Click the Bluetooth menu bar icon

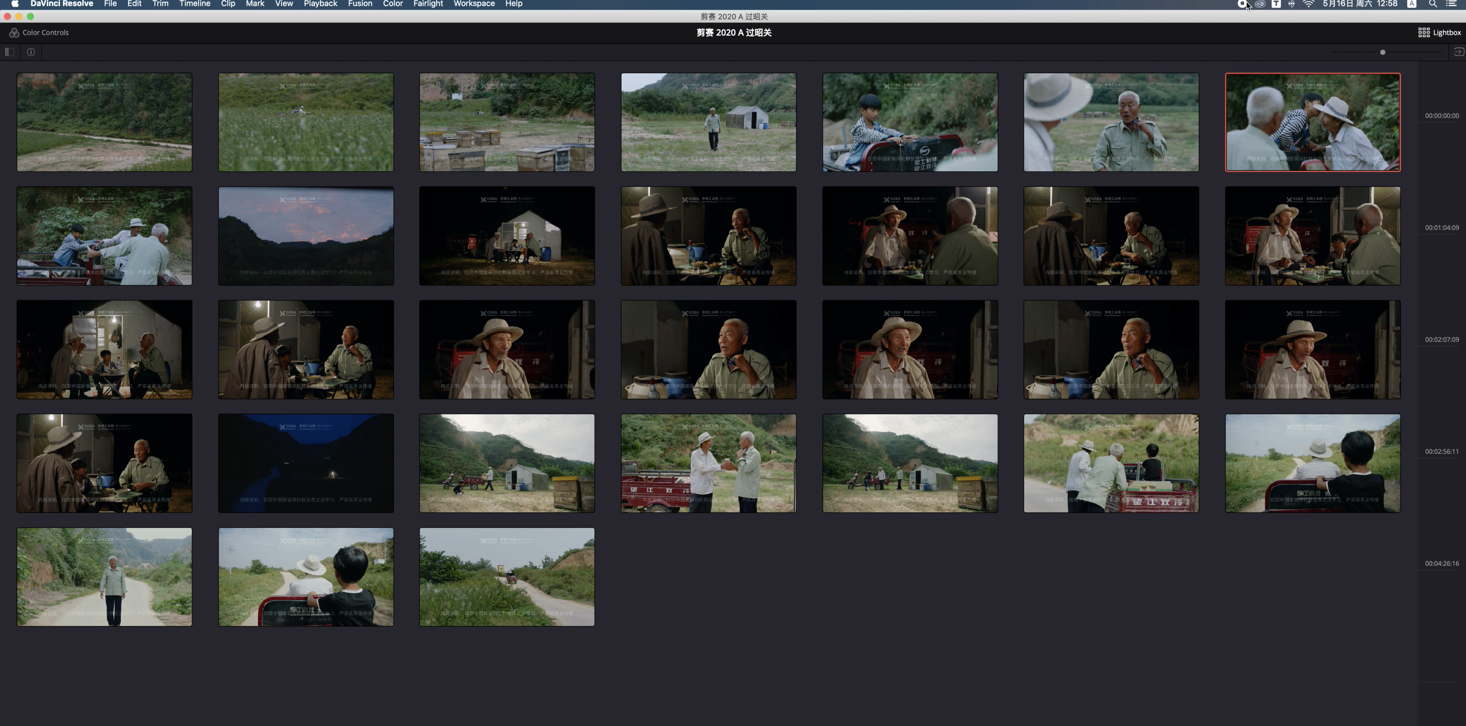(x=1291, y=4)
